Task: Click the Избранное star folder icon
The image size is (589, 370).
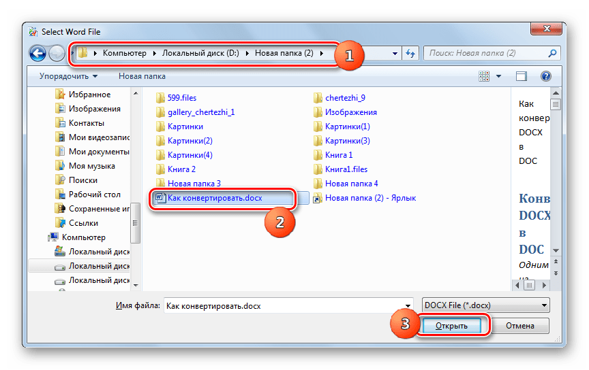Action: pos(60,95)
